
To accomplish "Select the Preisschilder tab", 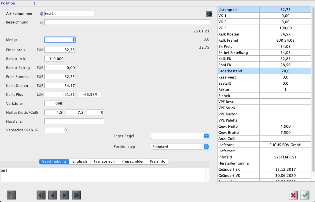I will tap(132, 161).
